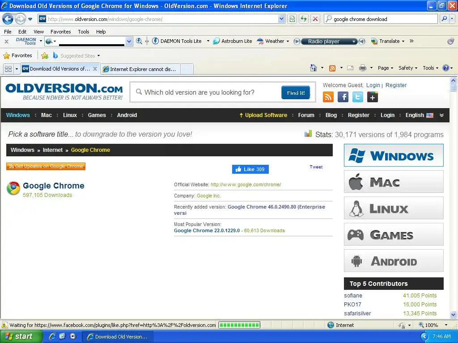The image size is (458, 343).
Task: Open the Translate toolbar button
Action: point(386,41)
